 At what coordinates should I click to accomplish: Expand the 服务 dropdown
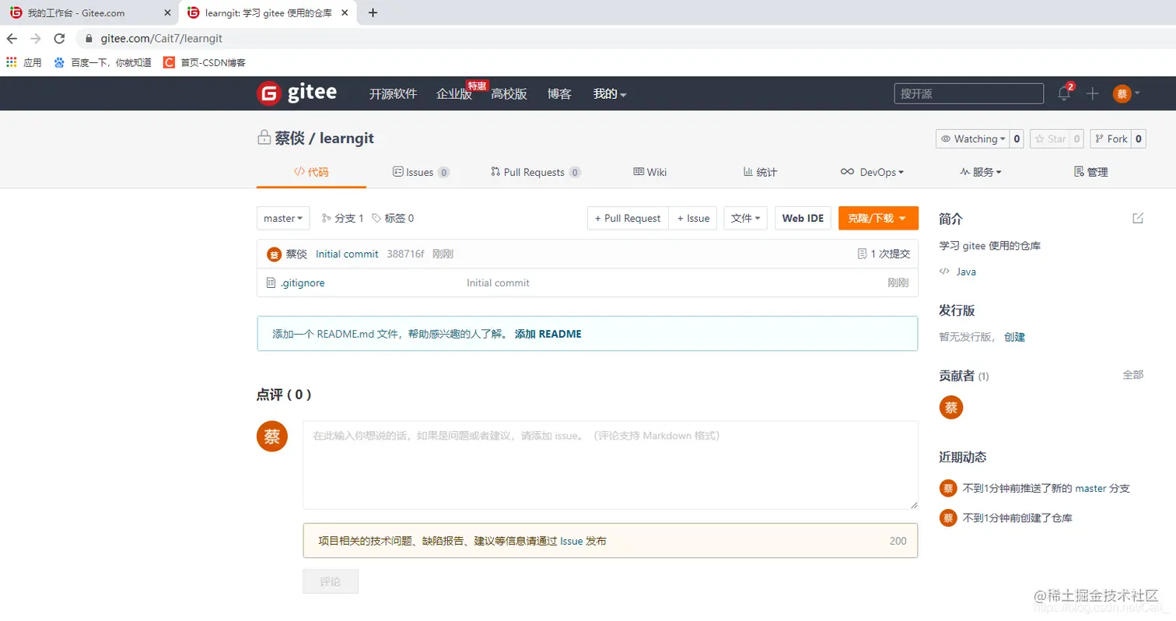(x=980, y=172)
